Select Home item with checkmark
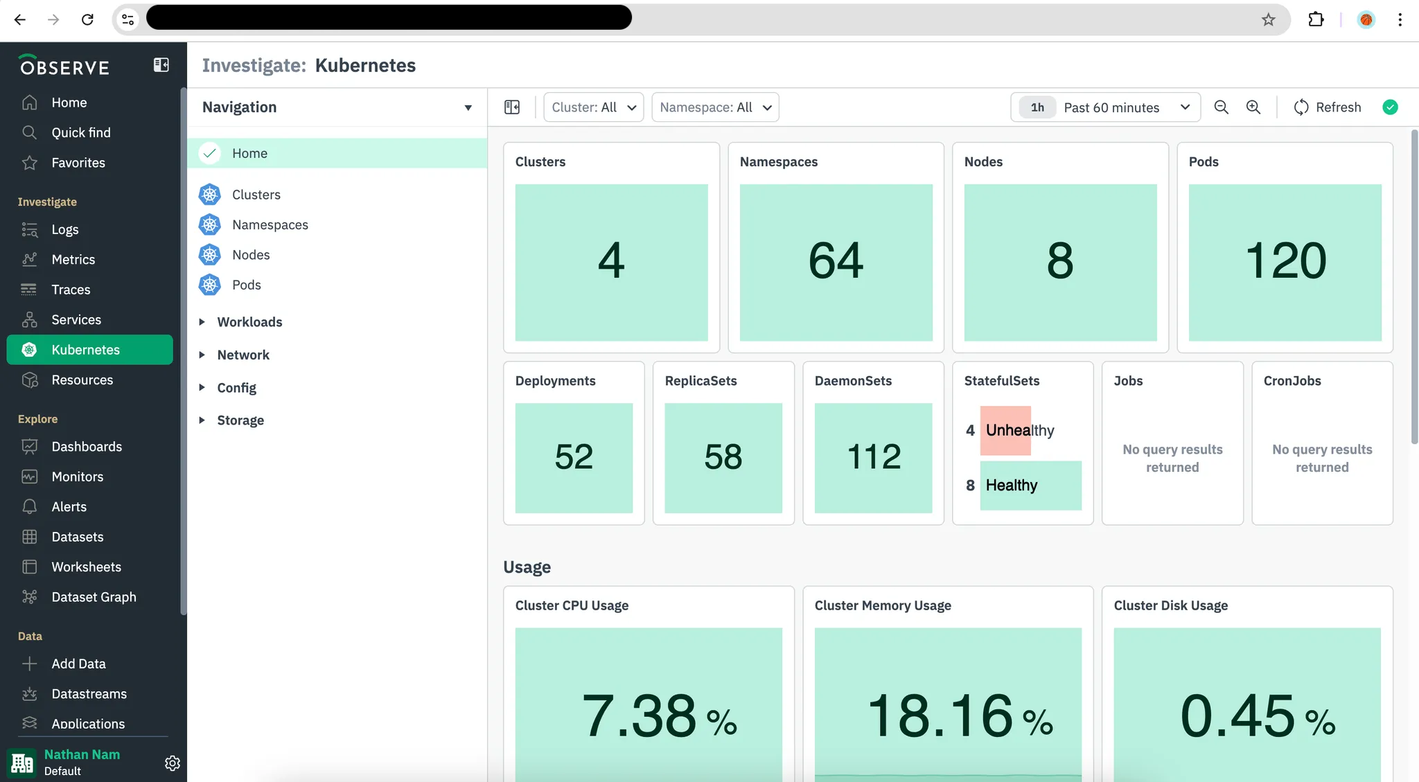Image resolution: width=1419 pixels, height=782 pixels. 249,153
